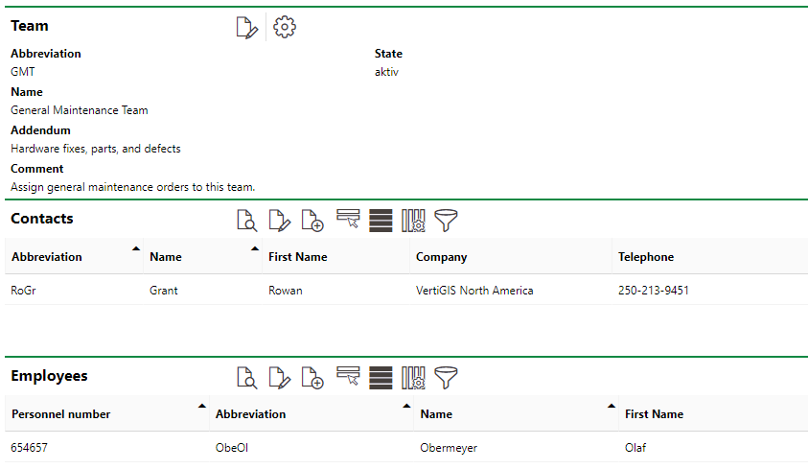
Task: Sort Contacts by the Abbreviation column header
Action: pos(47,257)
